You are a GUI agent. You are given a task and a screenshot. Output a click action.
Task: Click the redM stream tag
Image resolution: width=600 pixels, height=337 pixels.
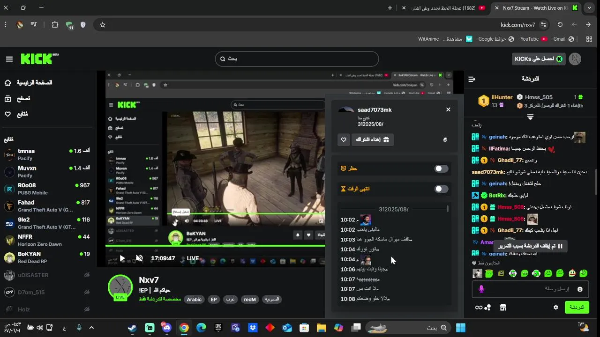[250, 300]
